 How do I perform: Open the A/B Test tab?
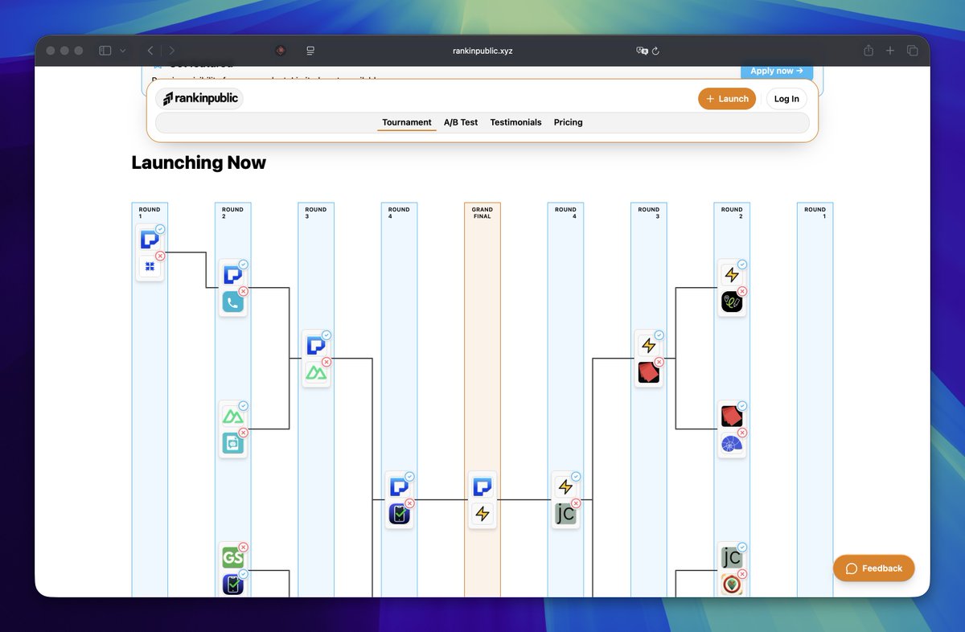461,122
